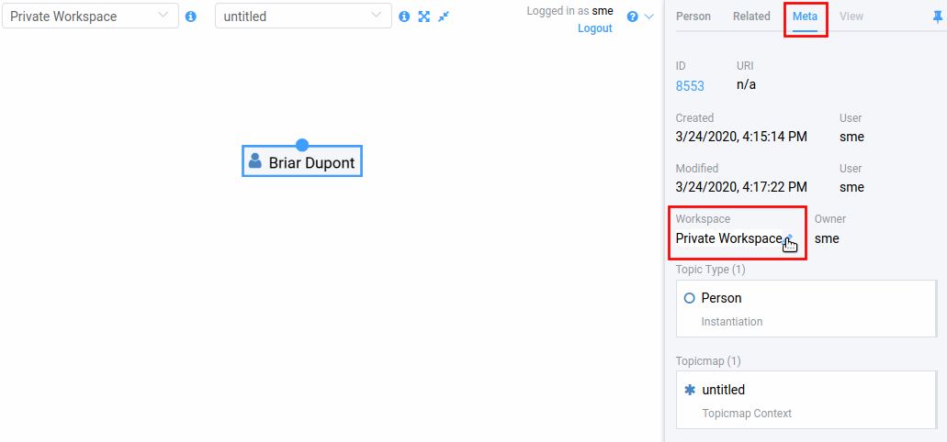Screen dimensions: 947x442
Task: Switch to the Person tab
Action: [x=693, y=17]
